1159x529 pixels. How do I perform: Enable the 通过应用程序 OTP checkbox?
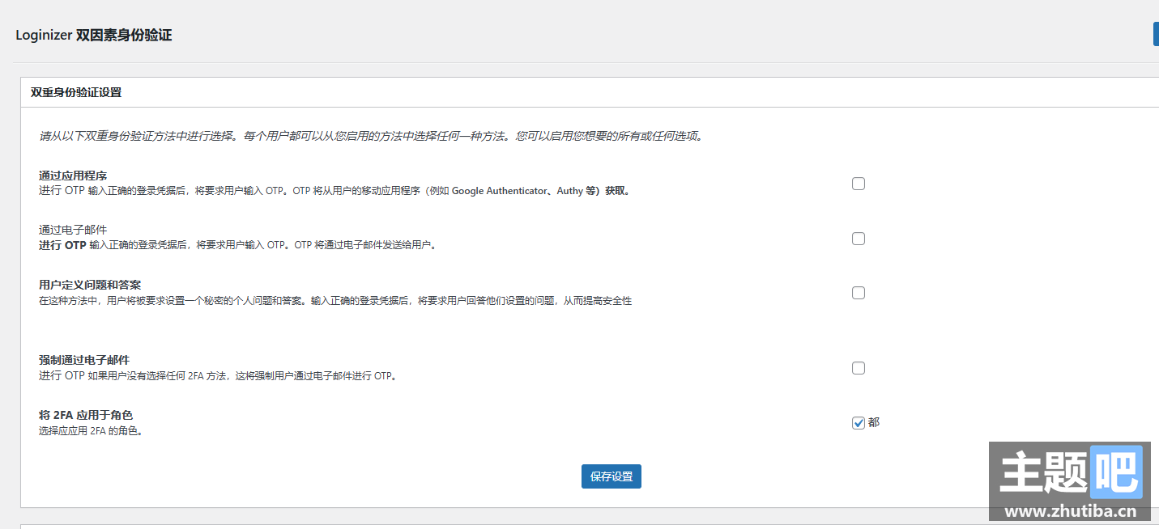[x=859, y=184]
